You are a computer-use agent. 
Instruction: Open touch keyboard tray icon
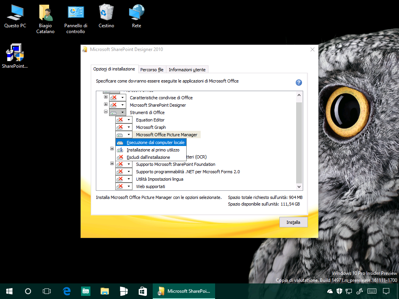click(x=372, y=291)
